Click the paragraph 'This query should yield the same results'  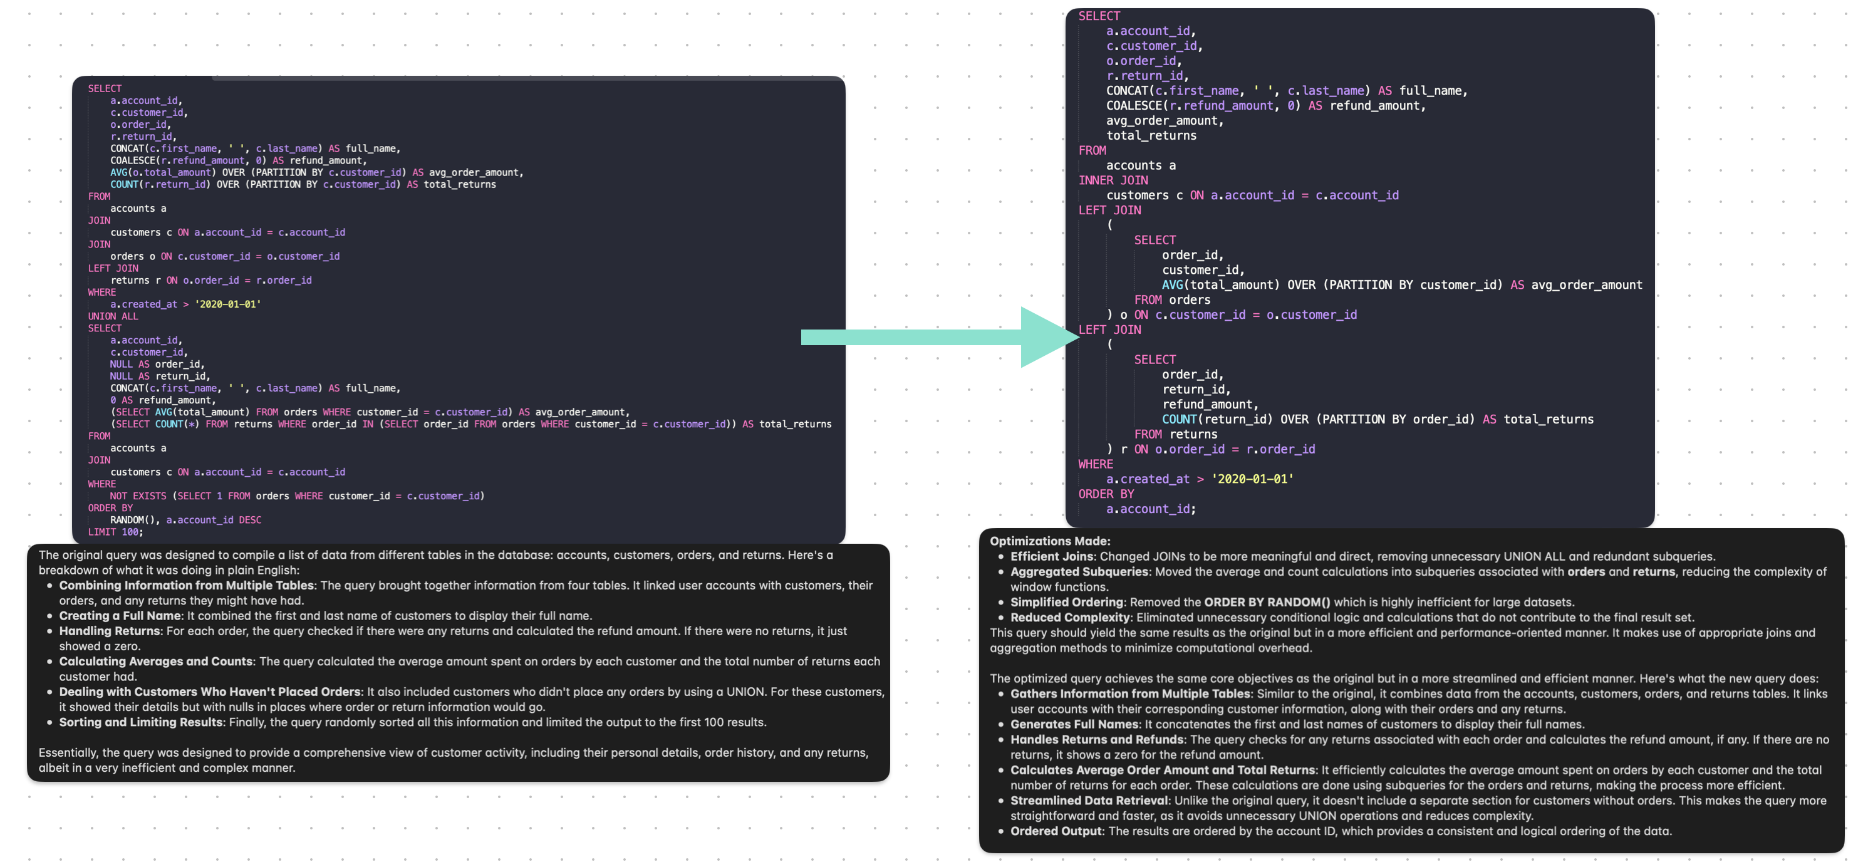[x=1403, y=640]
